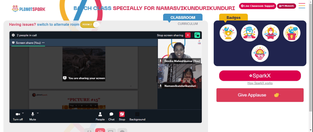Select the Screen share (You) tab

(x=28, y=43)
